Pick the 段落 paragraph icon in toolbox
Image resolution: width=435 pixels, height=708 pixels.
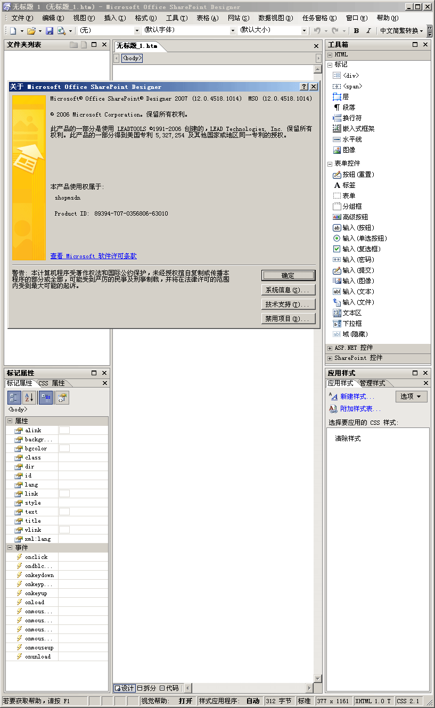(x=336, y=108)
